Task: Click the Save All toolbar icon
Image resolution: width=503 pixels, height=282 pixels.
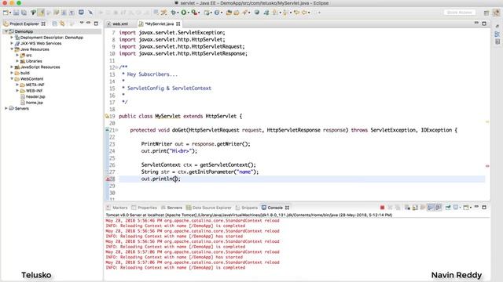Action: [24, 13]
